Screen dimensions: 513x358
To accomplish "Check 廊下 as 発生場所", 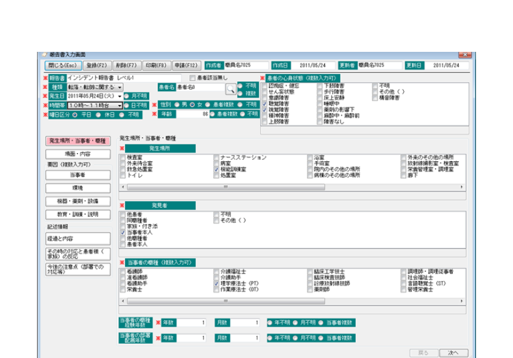I will pyautogui.click(x=403, y=175).
